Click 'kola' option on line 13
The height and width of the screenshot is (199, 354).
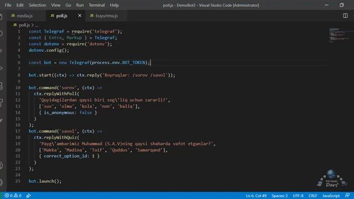(87, 106)
